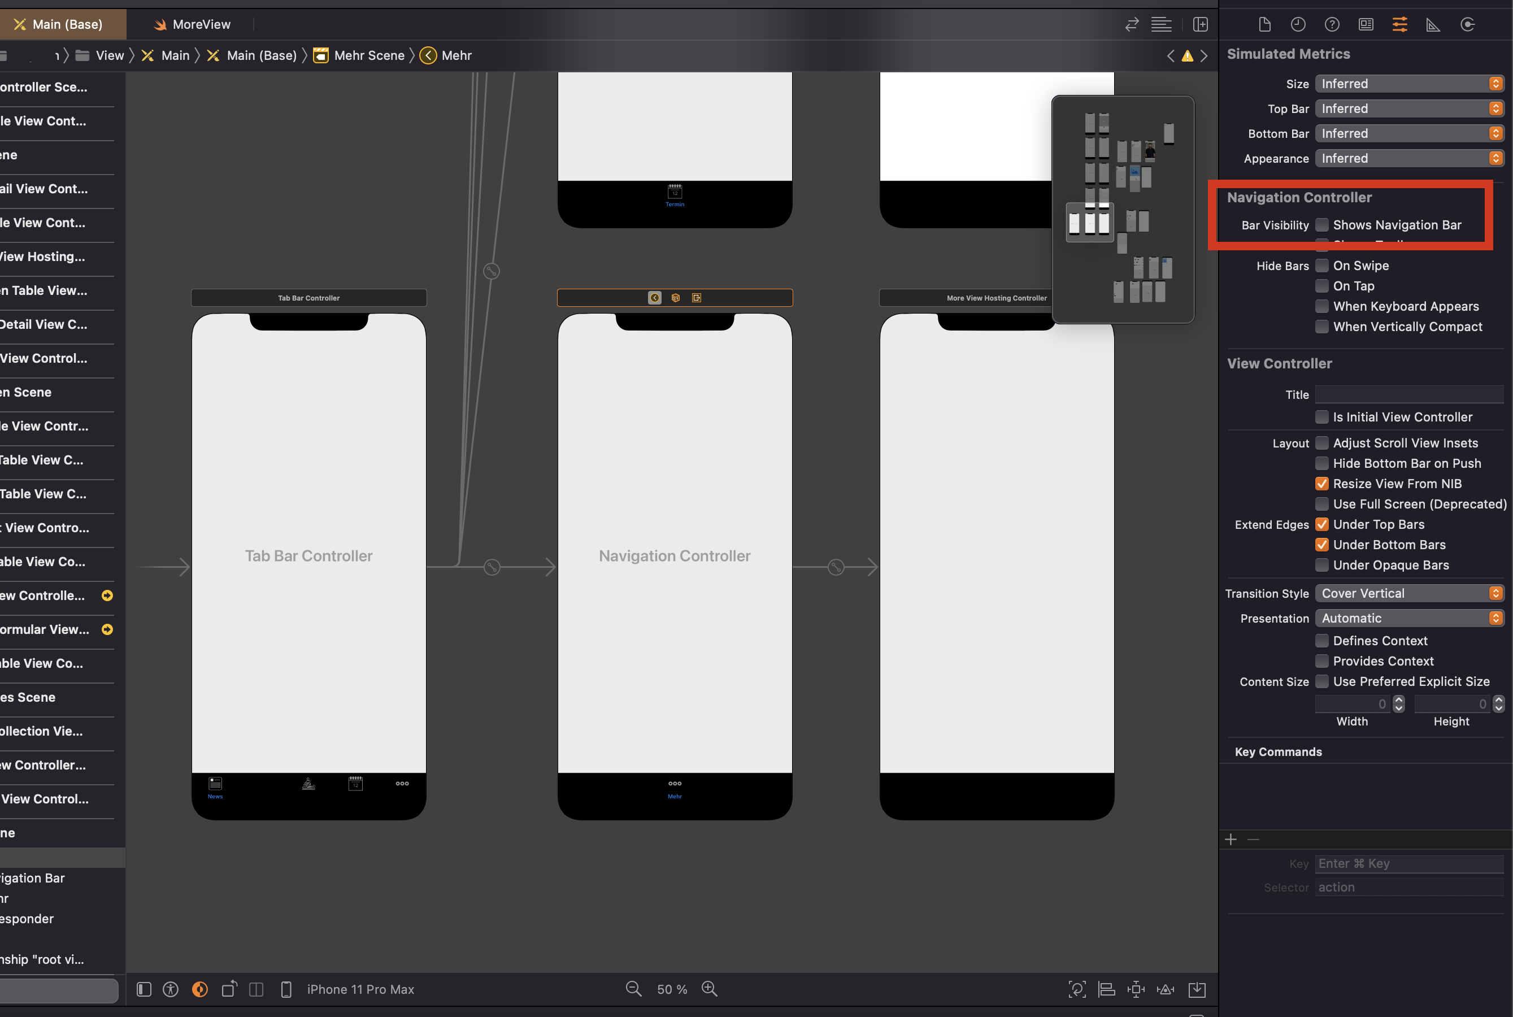Open the Connections inspector icon
This screenshot has width=1513, height=1017.
pos(1467,25)
